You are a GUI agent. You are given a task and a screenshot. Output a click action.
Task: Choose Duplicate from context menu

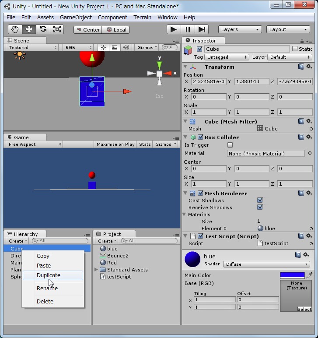tap(49, 275)
